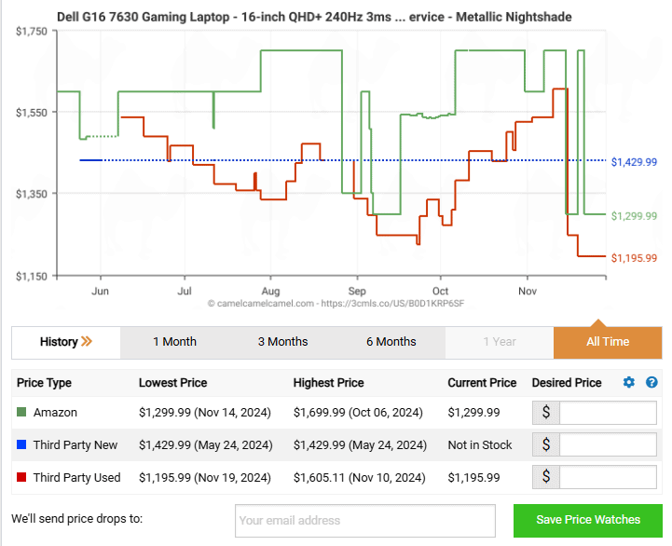Click the $1,299.99 green chart price label
Image resolution: width=672 pixels, height=546 pixels.
click(634, 215)
